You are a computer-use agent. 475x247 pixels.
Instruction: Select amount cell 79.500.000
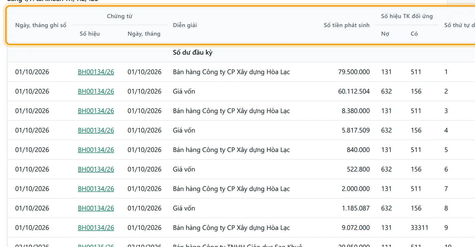tap(354, 72)
